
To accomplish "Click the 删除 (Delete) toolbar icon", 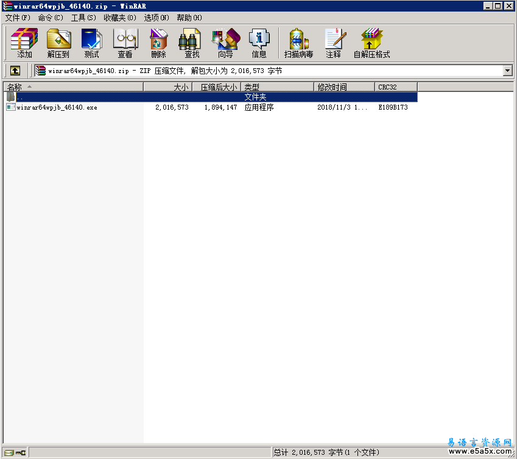I will (x=158, y=43).
